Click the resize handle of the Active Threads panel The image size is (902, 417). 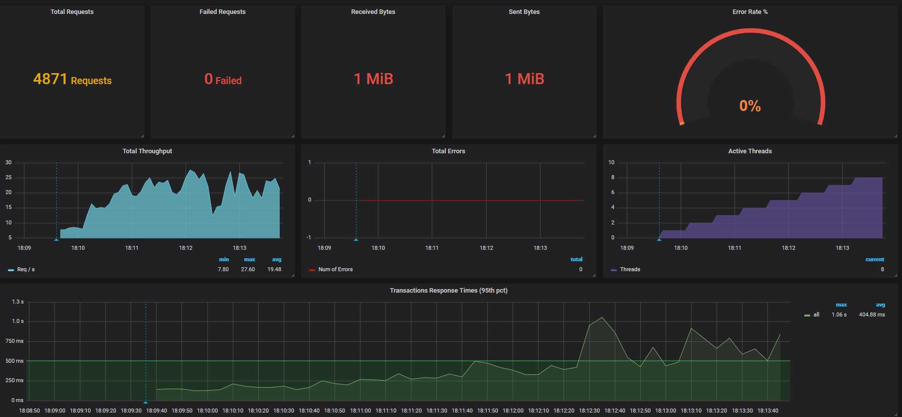896,275
